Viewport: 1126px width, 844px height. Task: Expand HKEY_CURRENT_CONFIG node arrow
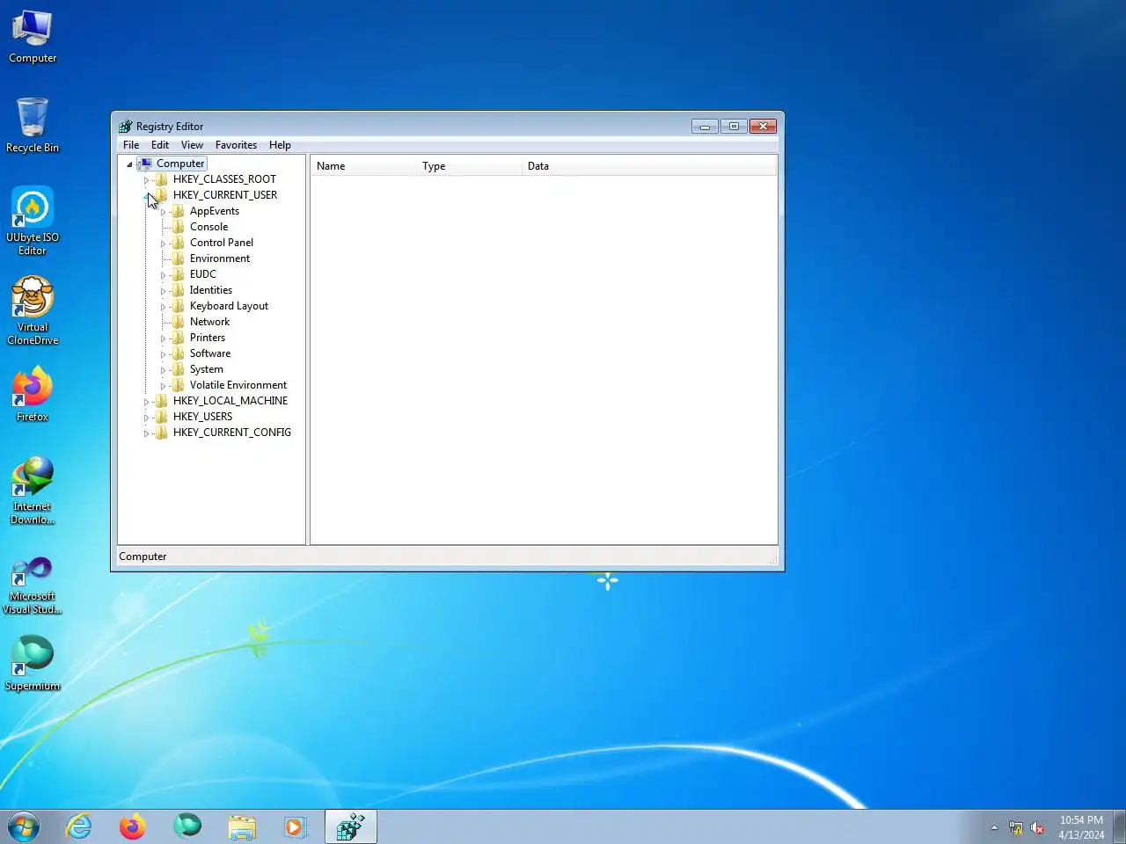pos(146,433)
